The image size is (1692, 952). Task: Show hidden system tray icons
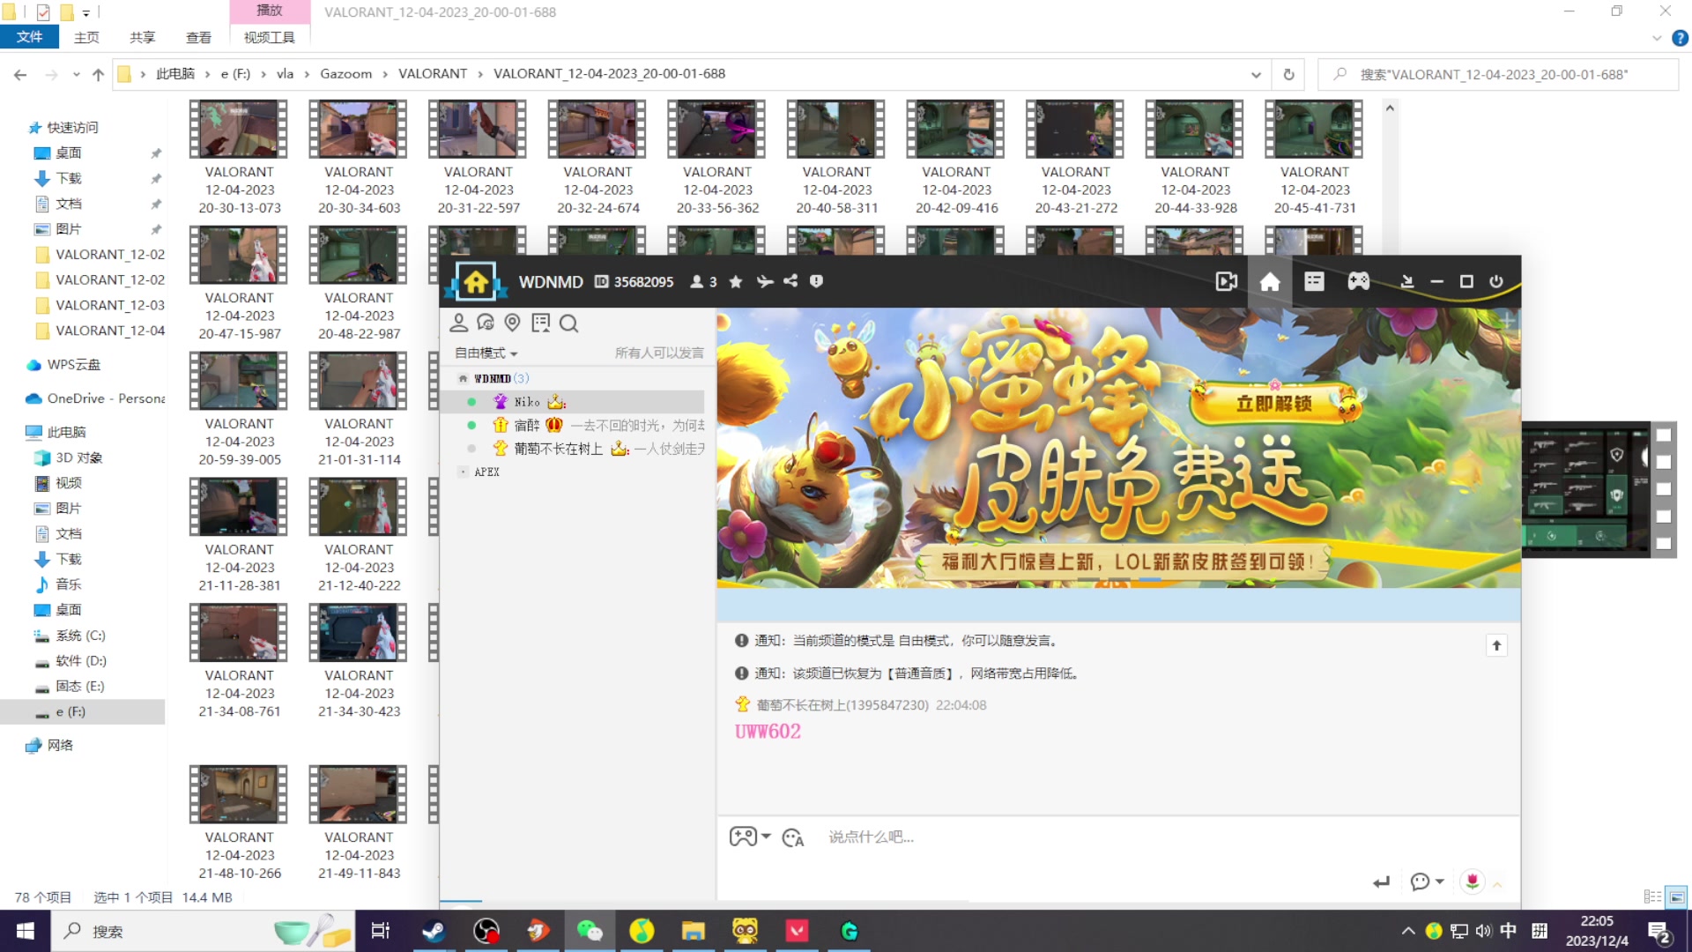coord(1408,931)
